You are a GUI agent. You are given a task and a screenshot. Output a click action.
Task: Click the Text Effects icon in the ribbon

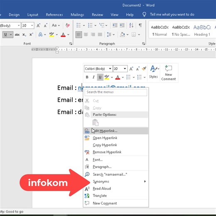(40, 34)
